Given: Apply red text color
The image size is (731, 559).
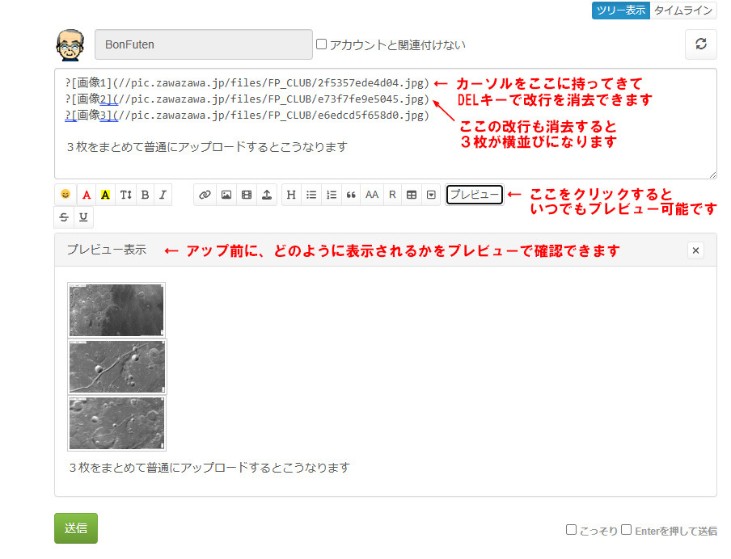Looking at the screenshot, I should (x=86, y=195).
